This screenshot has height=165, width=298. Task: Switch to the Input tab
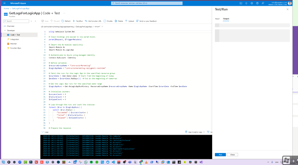click(x=217, y=19)
